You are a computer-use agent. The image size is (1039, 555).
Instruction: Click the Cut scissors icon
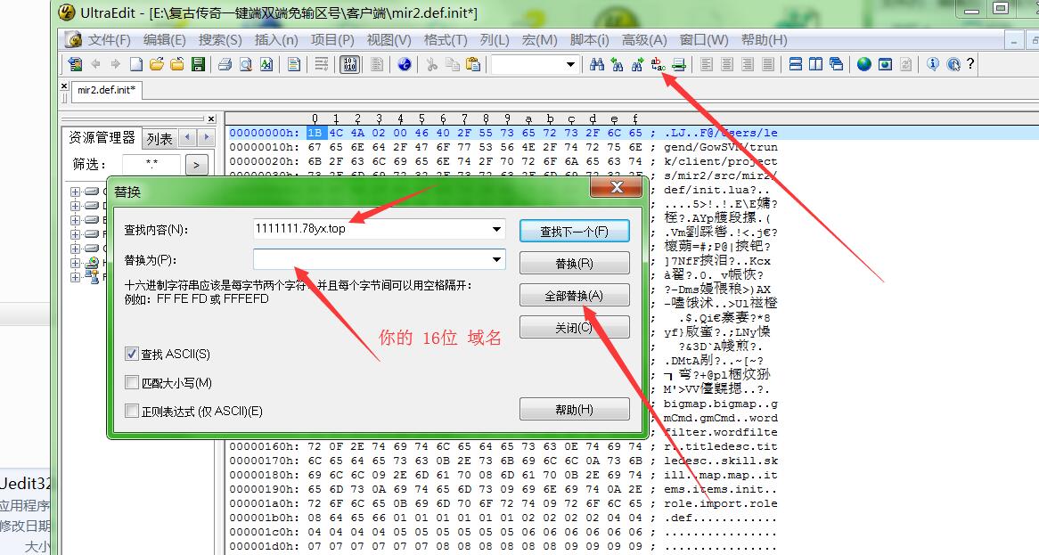[x=432, y=64]
